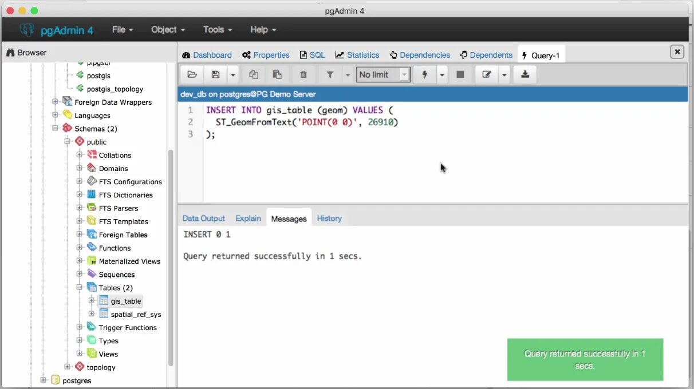Expand the gis_table node

92,300
